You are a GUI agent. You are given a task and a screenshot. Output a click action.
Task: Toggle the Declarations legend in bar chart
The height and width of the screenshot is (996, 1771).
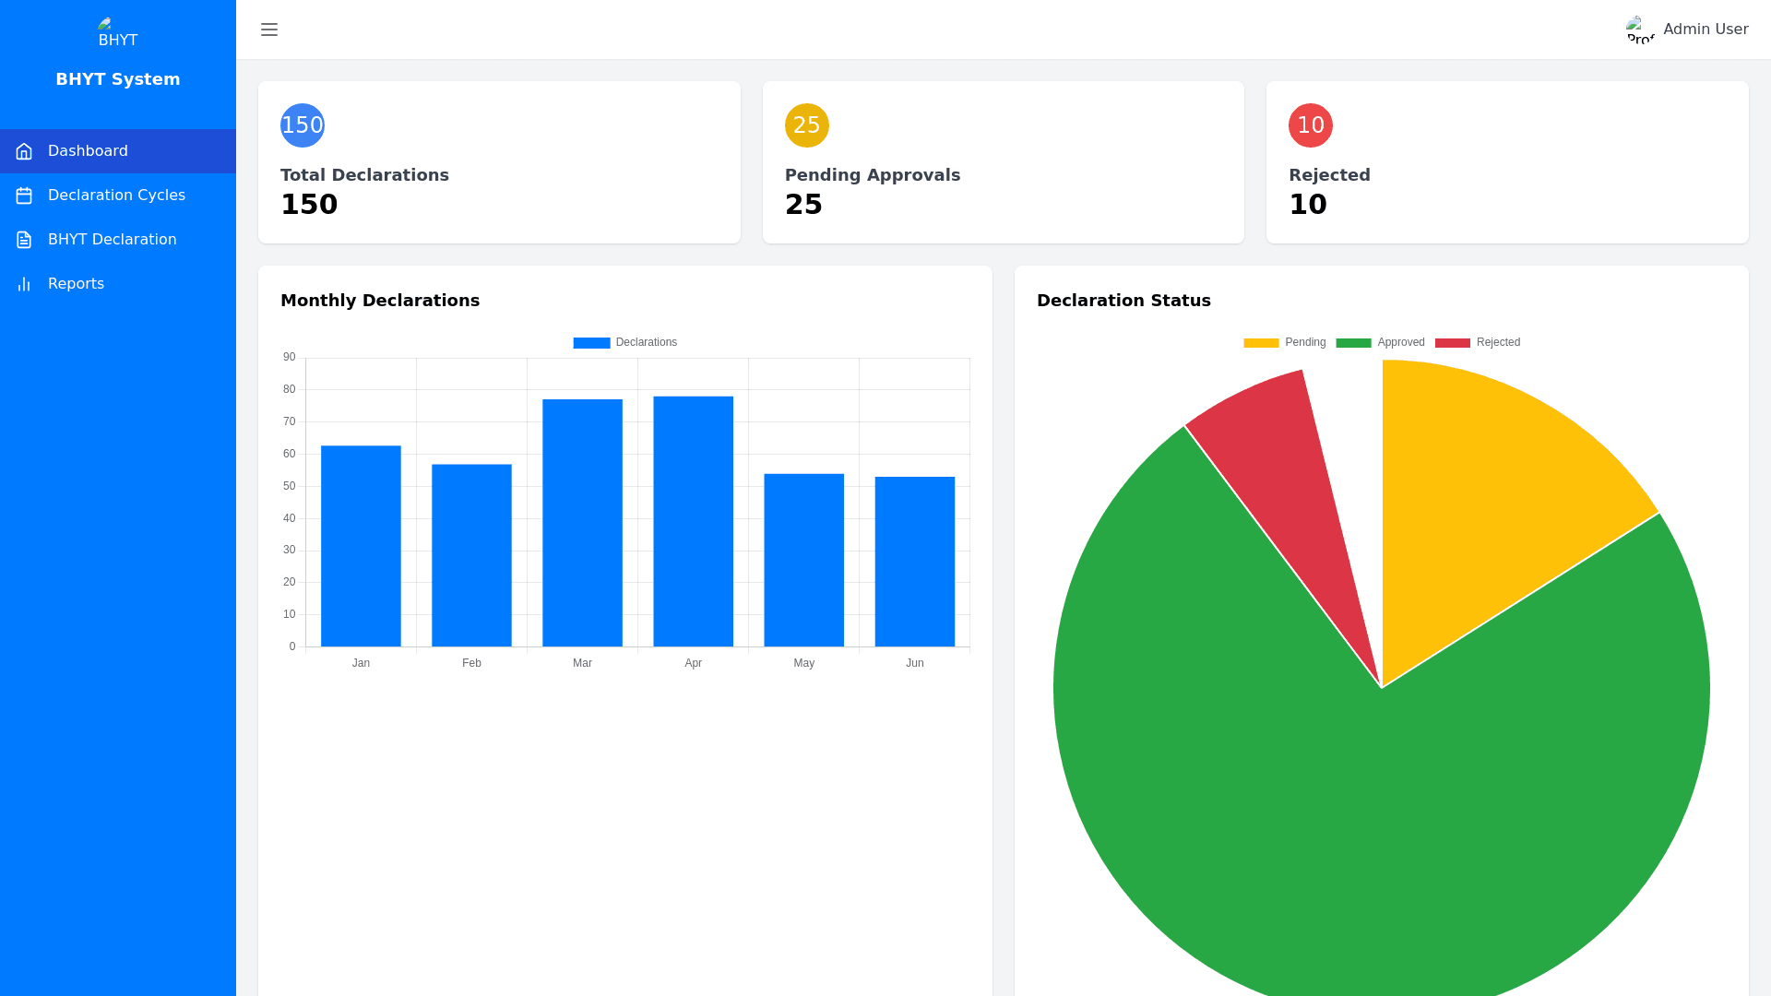coord(625,342)
